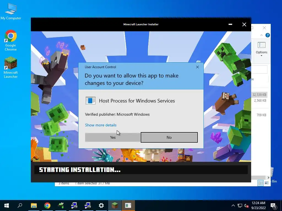Screen dimensions: 282x211
Task: Open the Windows Start menu
Action: coord(7,206)
